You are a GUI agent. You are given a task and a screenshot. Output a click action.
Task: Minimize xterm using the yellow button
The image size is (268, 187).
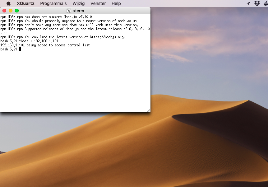[x=11, y=11]
